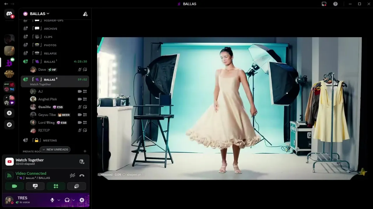Open microphone input options arrow

click(x=59, y=200)
